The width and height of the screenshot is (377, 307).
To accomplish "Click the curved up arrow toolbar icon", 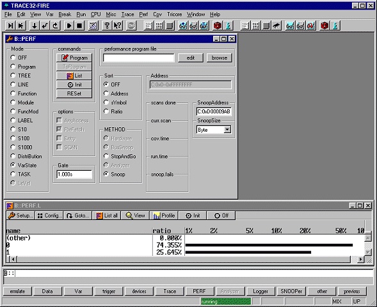I will pos(55,26).
